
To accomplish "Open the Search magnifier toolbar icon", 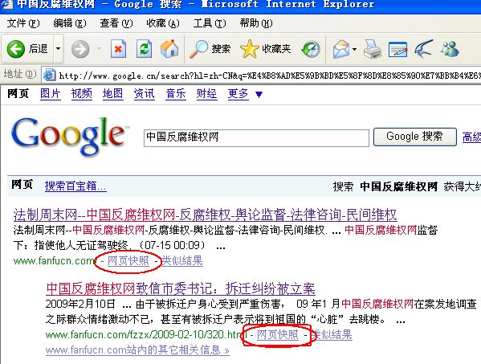I will (198, 49).
